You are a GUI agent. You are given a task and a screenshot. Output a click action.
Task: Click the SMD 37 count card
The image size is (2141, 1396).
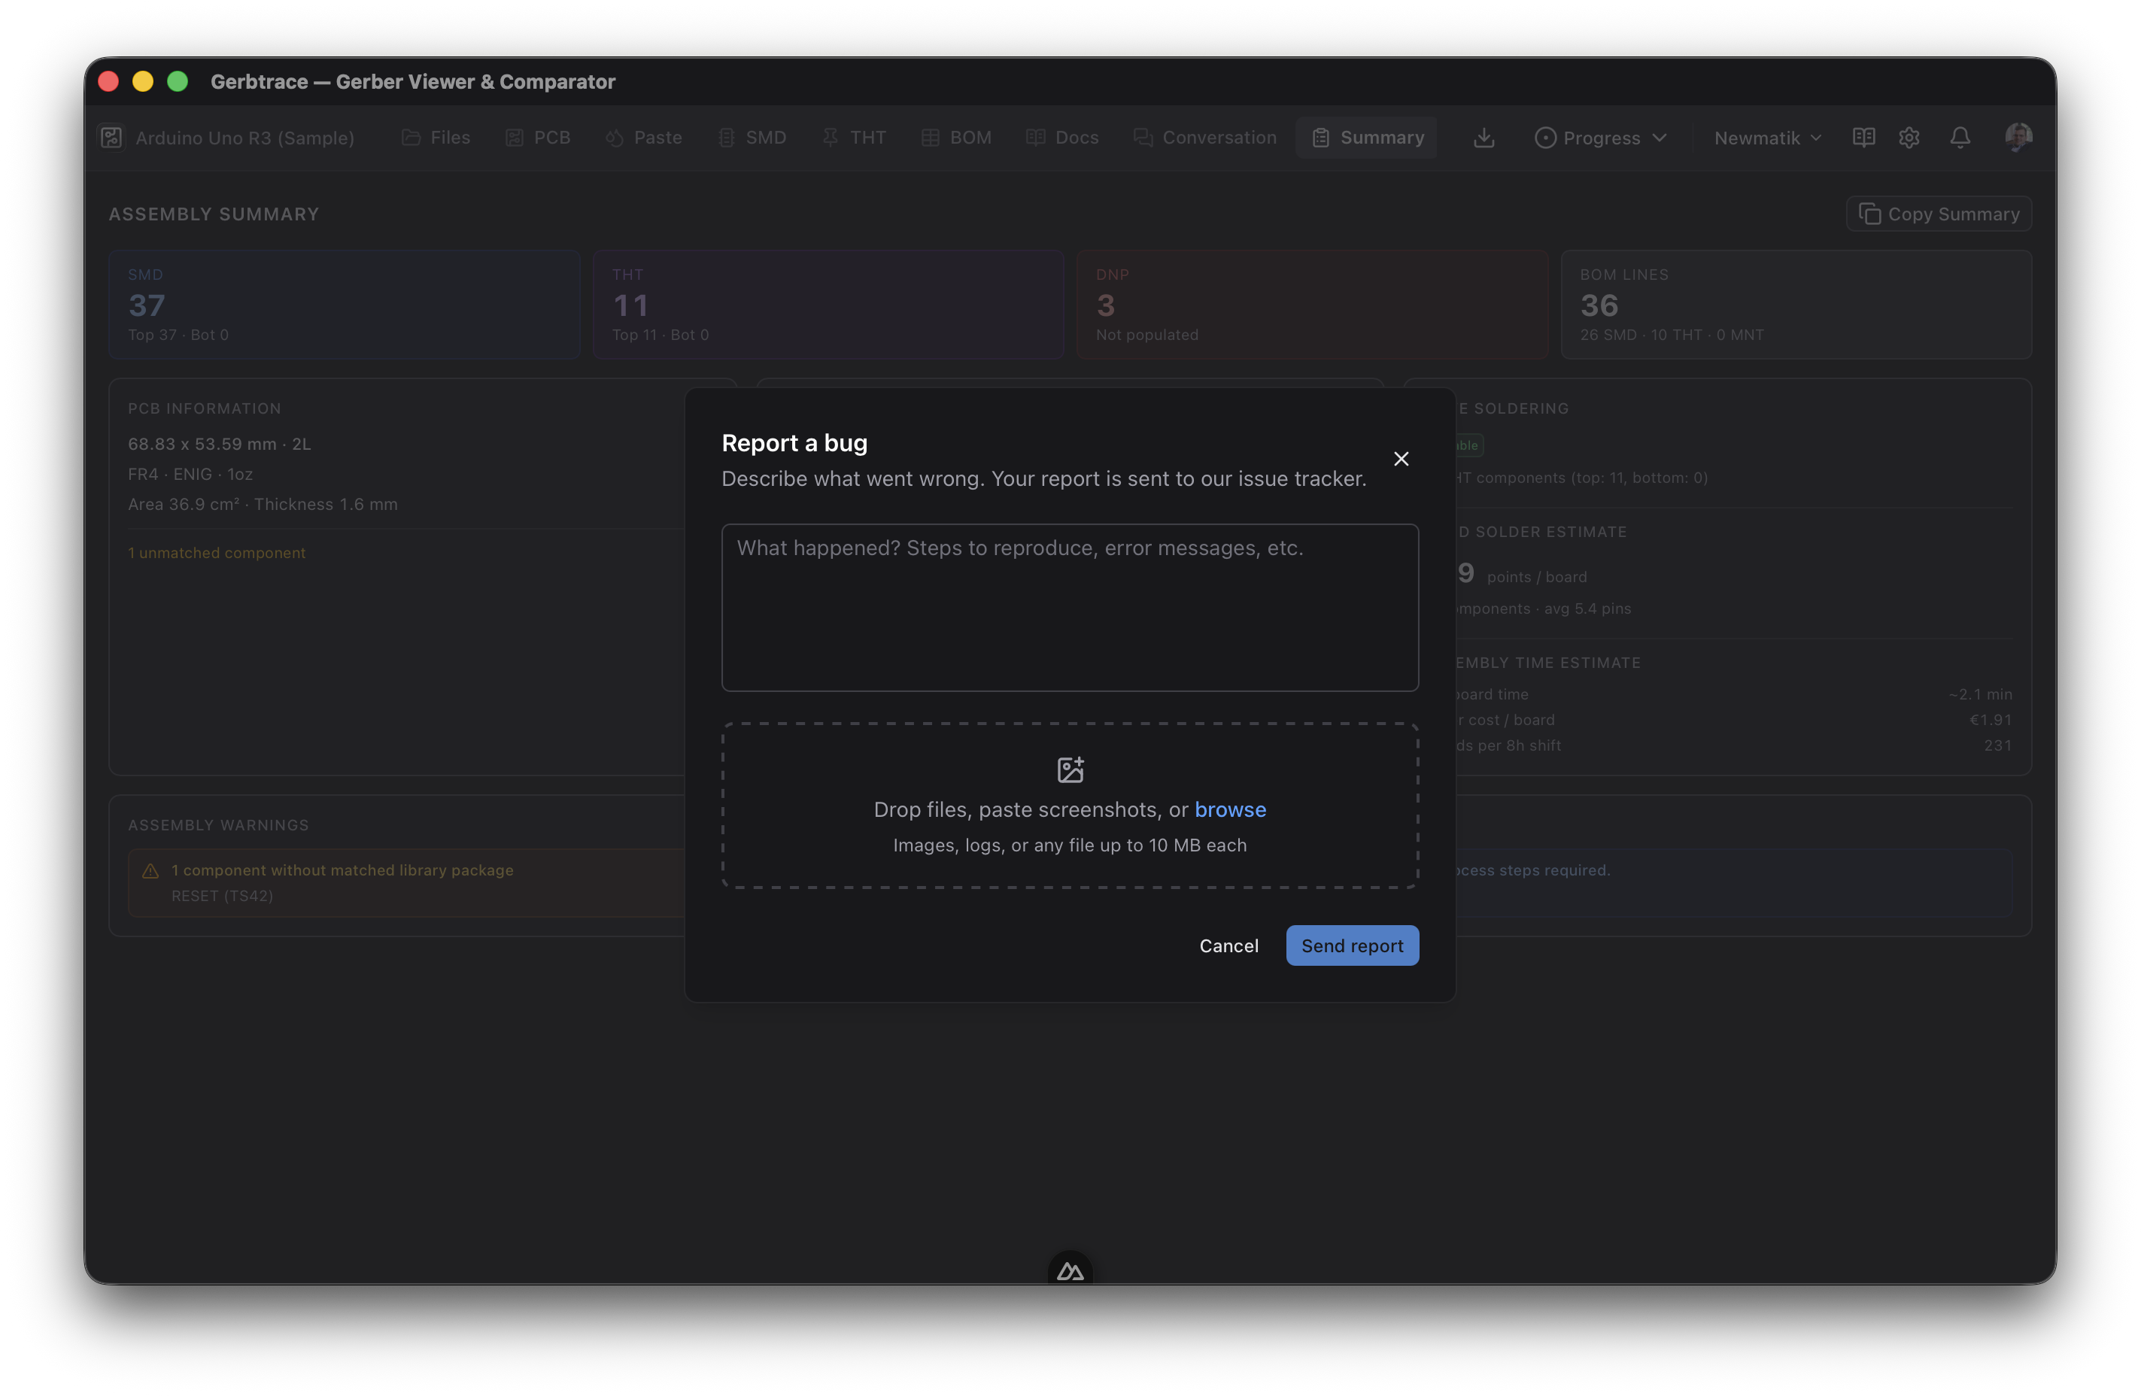[x=345, y=304]
